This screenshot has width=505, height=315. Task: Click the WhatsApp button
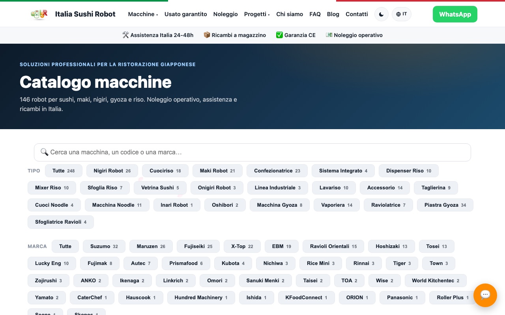point(455,14)
